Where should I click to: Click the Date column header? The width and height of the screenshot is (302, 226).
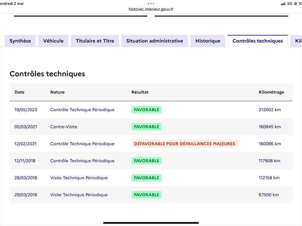point(20,92)
